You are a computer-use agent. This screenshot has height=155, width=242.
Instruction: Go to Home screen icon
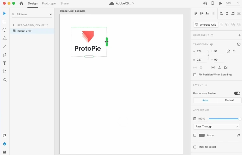(21, 3)
